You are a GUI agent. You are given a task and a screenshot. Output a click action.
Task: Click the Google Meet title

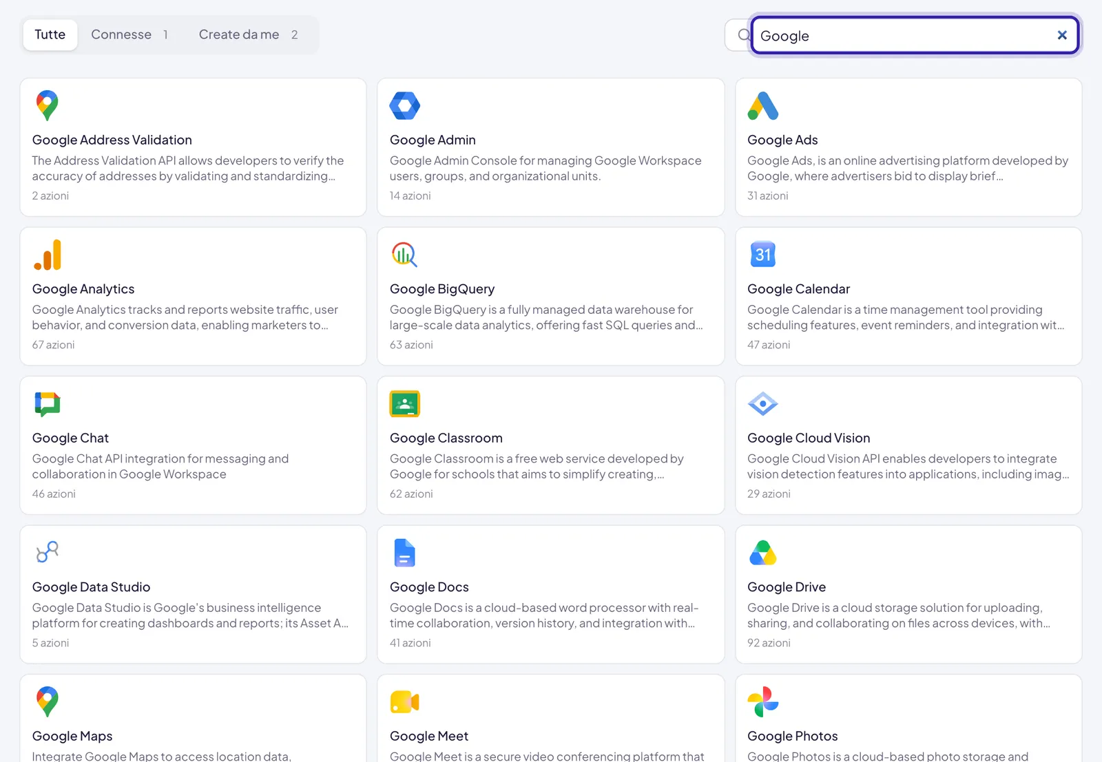[x=429, y=736]
